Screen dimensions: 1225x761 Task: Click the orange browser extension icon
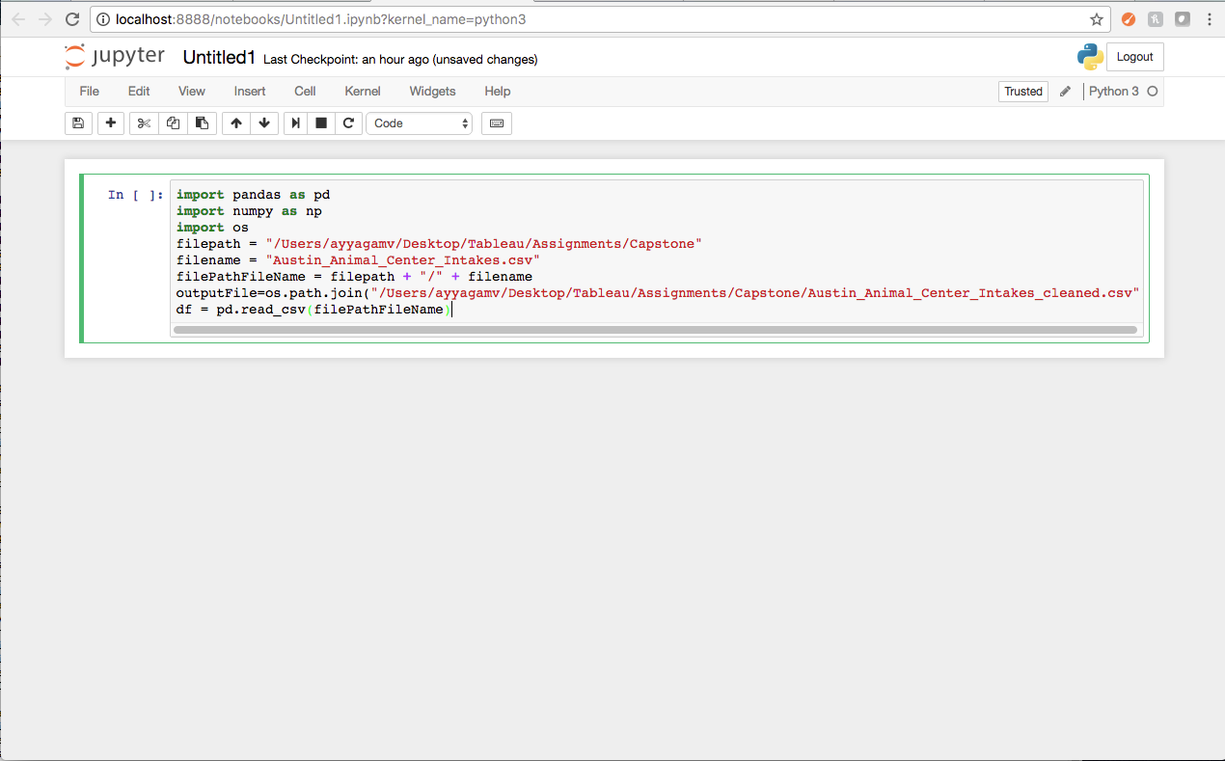tap(1129, 19)
